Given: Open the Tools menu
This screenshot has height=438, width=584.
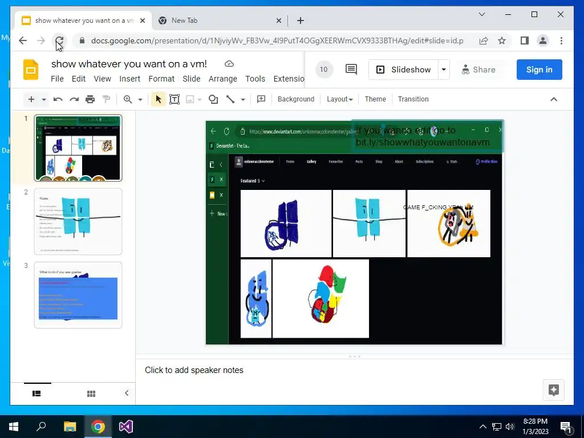Looking at the screenshot, I should [255, 79].
